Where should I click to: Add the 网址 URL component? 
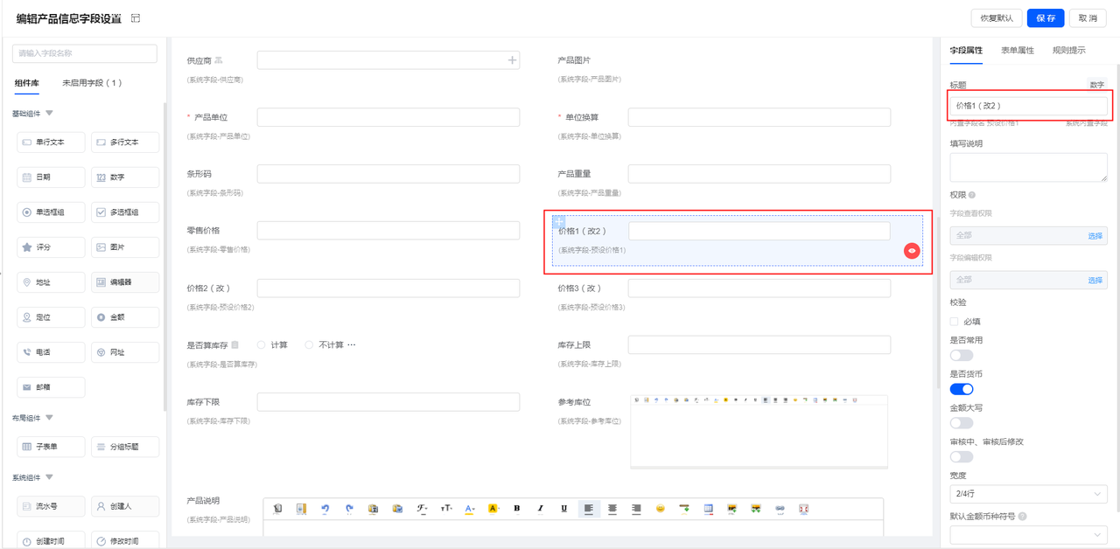pyautogui.click(x=125, y=352)
